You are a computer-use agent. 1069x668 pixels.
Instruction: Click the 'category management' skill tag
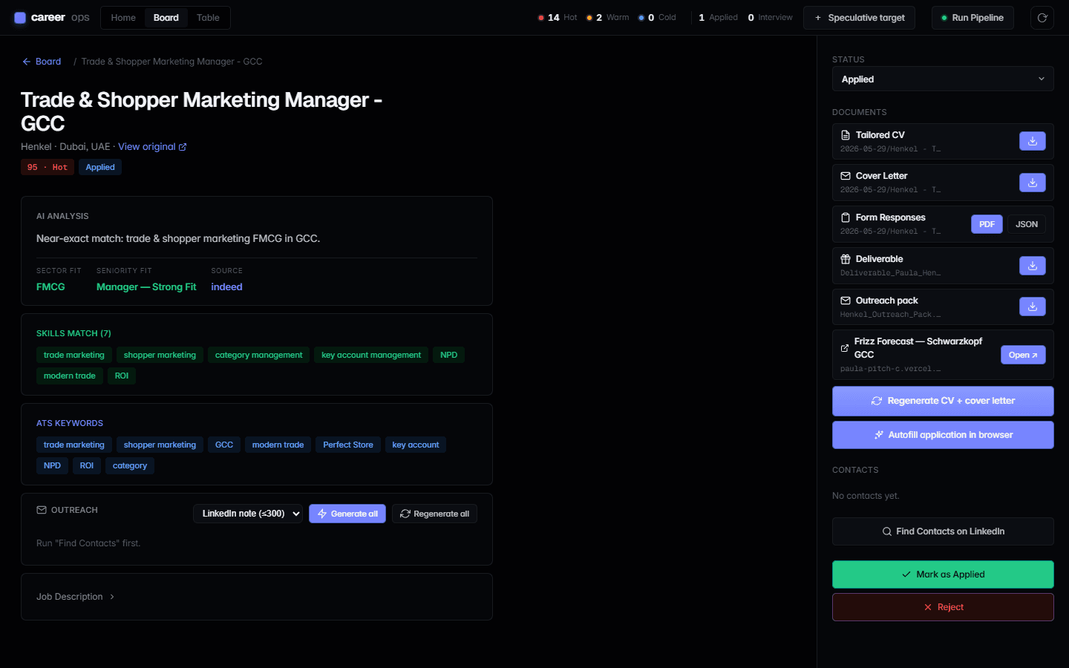click(x=259, y=355)
